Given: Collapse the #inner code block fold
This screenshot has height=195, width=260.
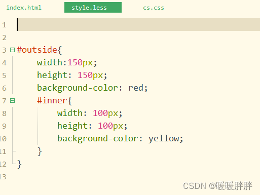Looking at the screenshot, I should [12, 101].
